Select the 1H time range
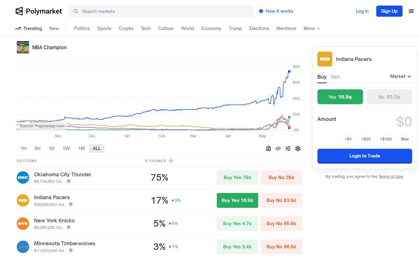This screenshot has width=419, height=261. (24, 148)
